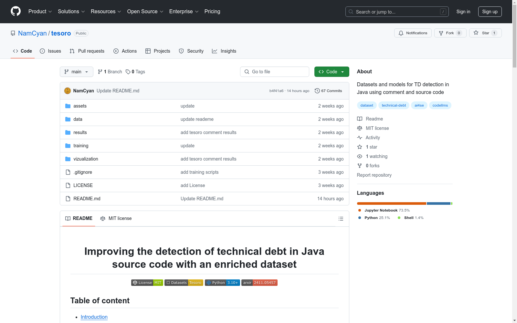517x323 pixels.
Task: Click the vizualization folder icon
Action: coord(68,159)
